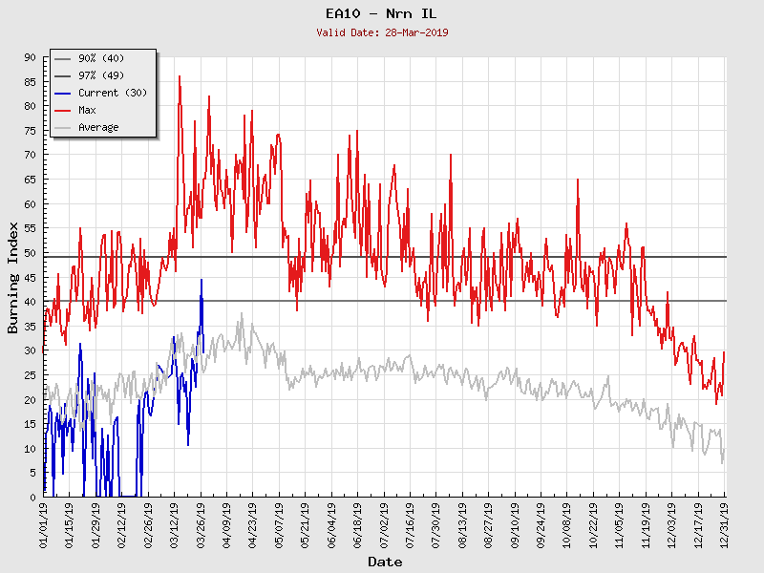Click the red line swatch for Max

(63, 111)
